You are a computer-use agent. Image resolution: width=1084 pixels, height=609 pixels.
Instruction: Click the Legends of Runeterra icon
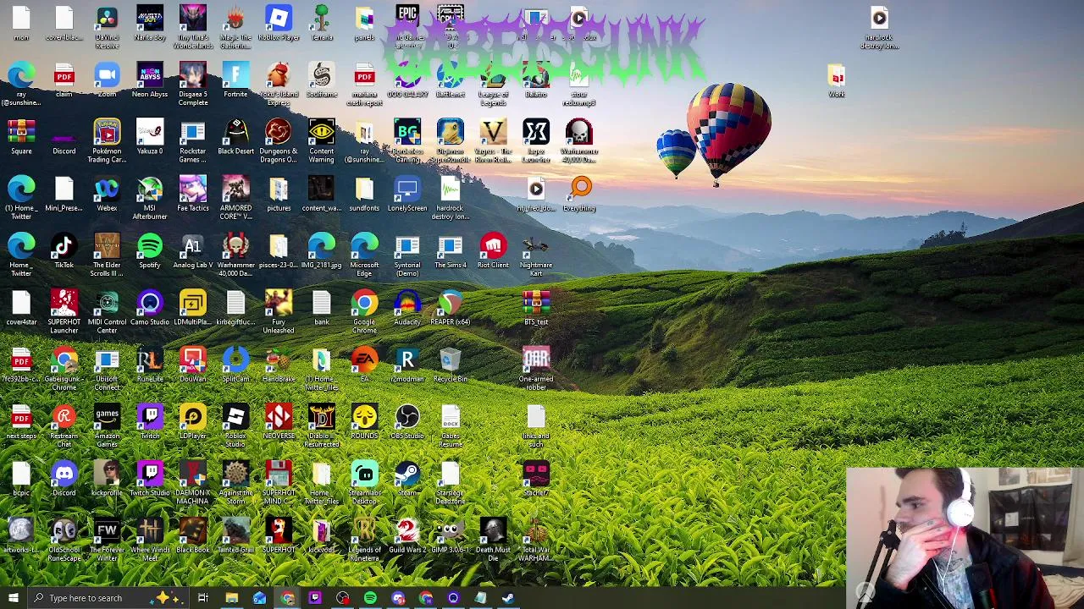(x=364, y=540)
